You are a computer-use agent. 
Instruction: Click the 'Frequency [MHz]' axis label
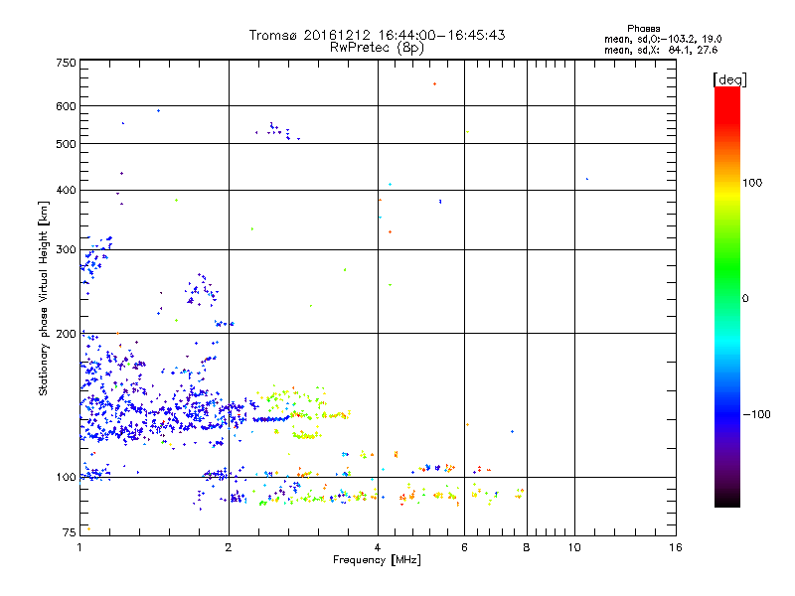tap(377, 560)
